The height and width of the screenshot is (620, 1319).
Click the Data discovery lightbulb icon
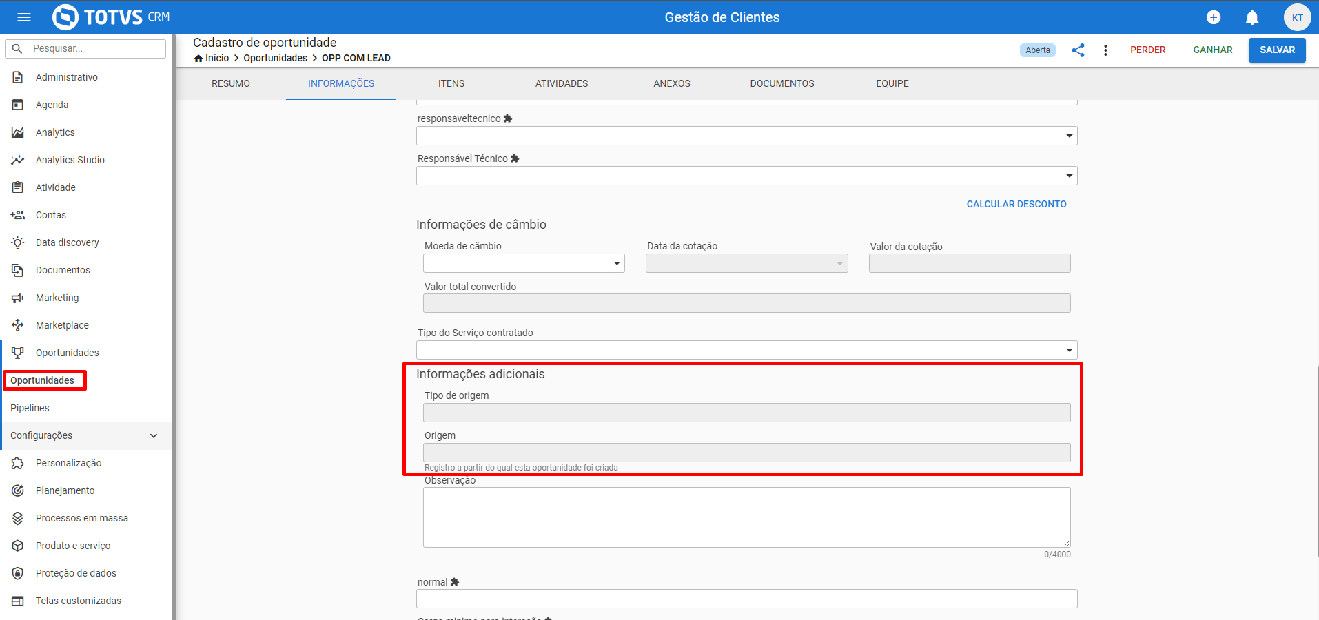click(18, 242)
